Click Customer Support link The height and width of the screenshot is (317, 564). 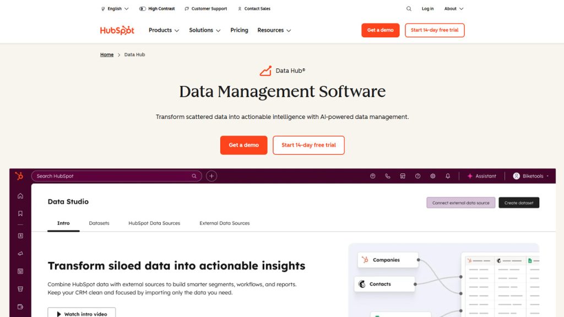click(206, 9)
